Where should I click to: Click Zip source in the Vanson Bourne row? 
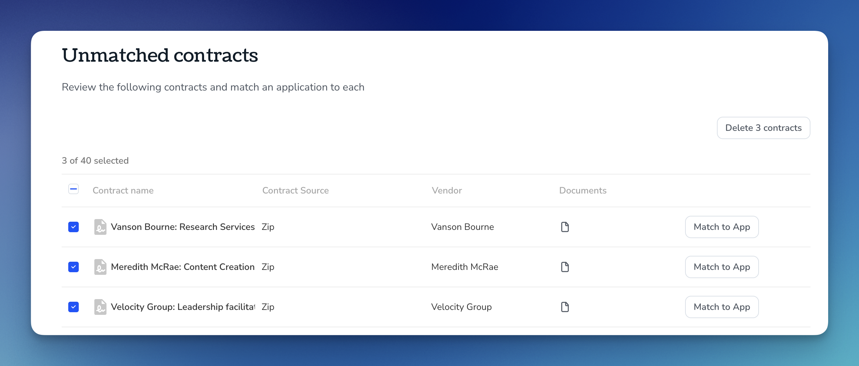click(268, 227)
